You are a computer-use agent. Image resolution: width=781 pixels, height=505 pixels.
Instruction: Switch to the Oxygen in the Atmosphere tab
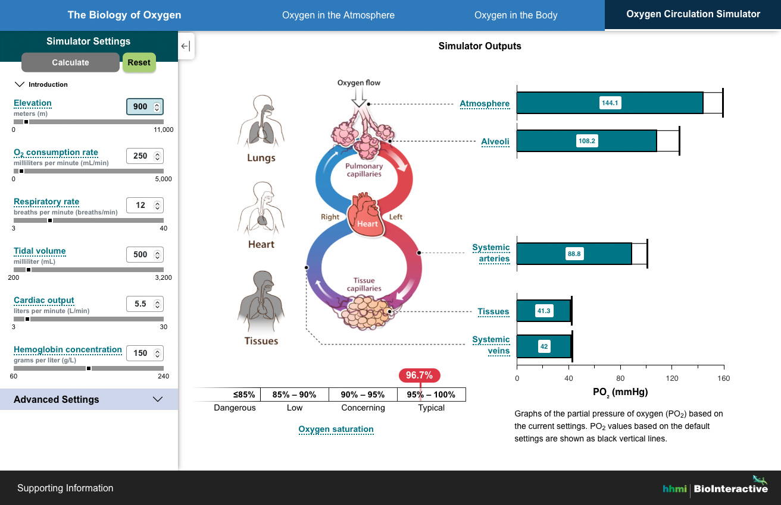coord(338,15)
